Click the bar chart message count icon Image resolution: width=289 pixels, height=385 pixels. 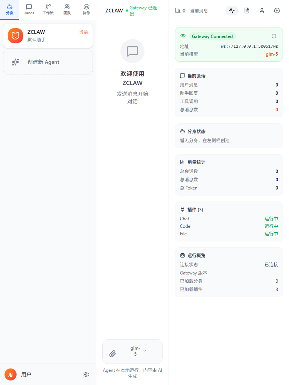tap(178, 11)
